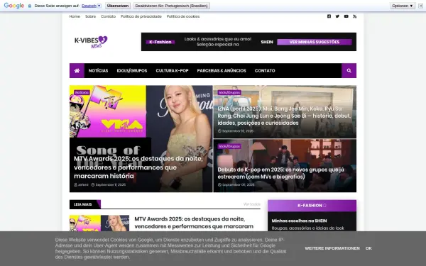Open MTV Awards thumbnail in Leia Mais list
The image size is (426, 266).
(x=99, y=223)
